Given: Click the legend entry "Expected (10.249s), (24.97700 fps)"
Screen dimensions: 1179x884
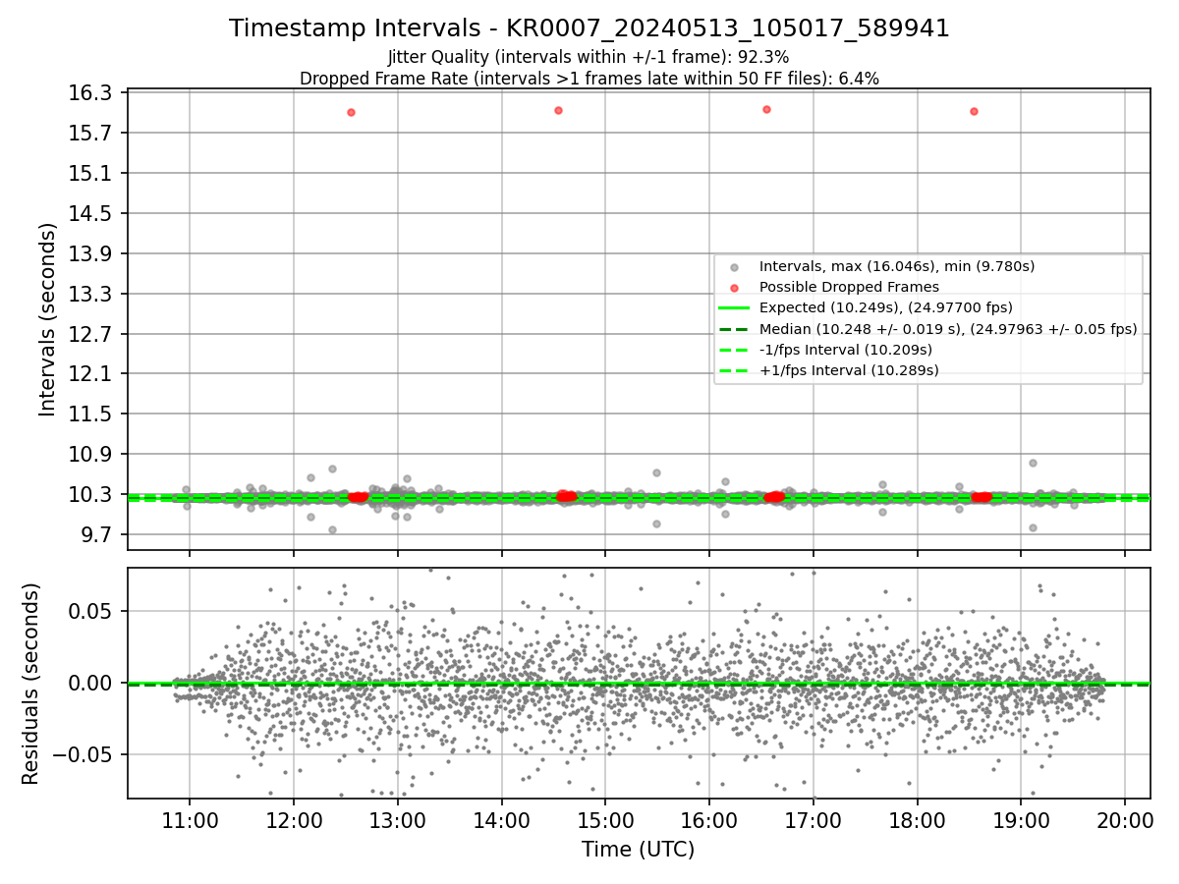Looking at the screenshot, I should pos(886,307).
